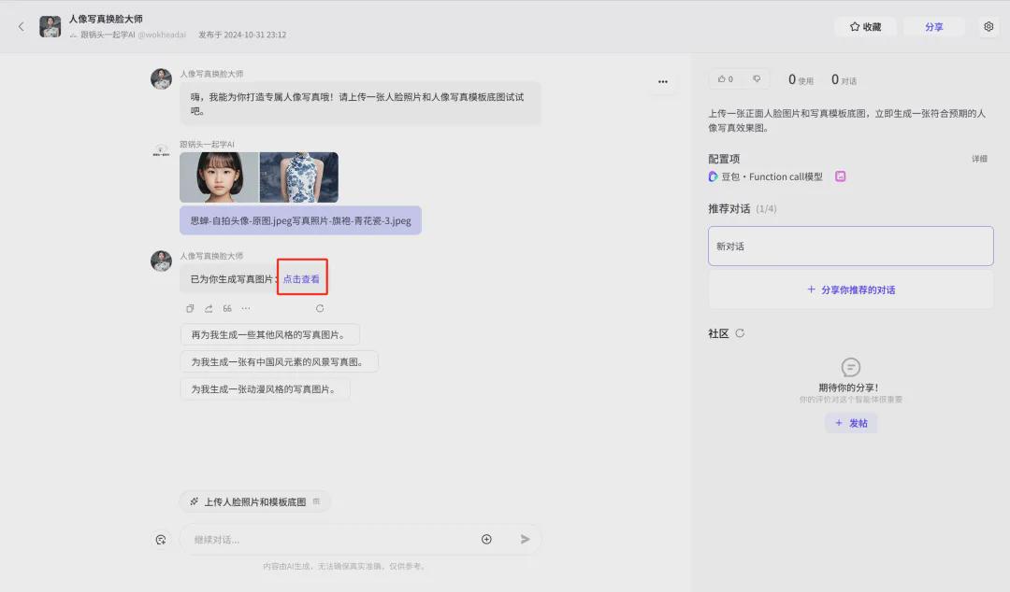This screenshot has width=1010, height=592.
Task: Click the thumbs-down dislike icon
Action: (757, 79)
